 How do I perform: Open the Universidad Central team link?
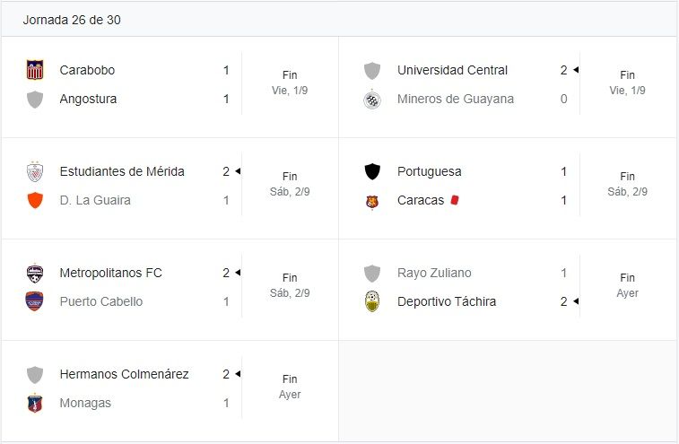(452, 70)
